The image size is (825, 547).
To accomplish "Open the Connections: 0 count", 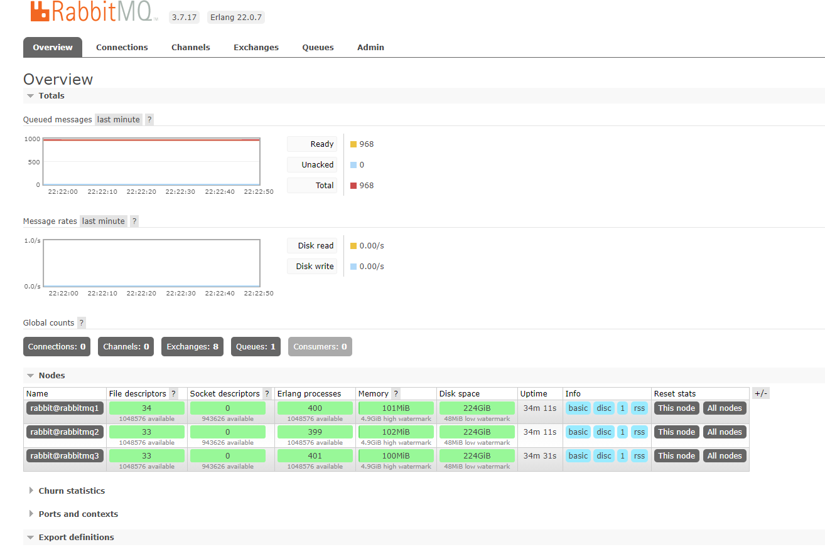I will [57, 346].
